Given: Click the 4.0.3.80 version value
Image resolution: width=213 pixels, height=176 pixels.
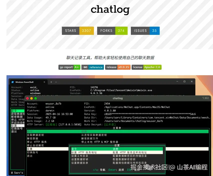Looking at the screenshot, I should 110,111.
